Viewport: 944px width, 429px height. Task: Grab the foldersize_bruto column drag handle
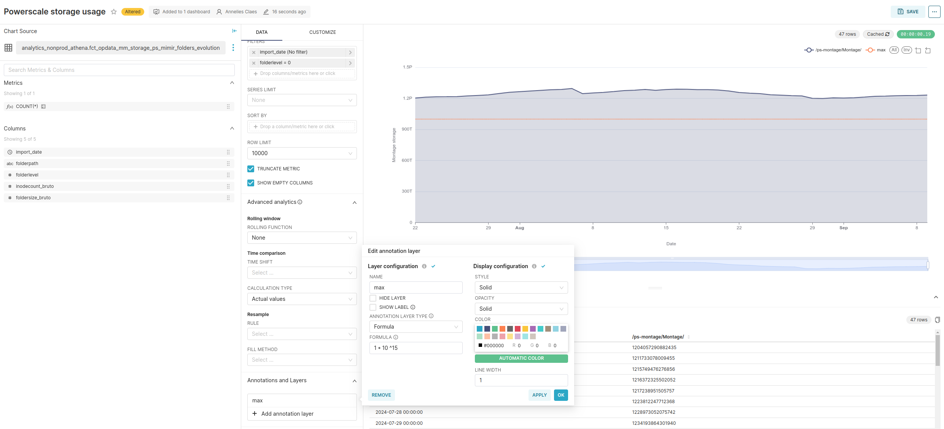pyautogui.click(x=228, y=198)
